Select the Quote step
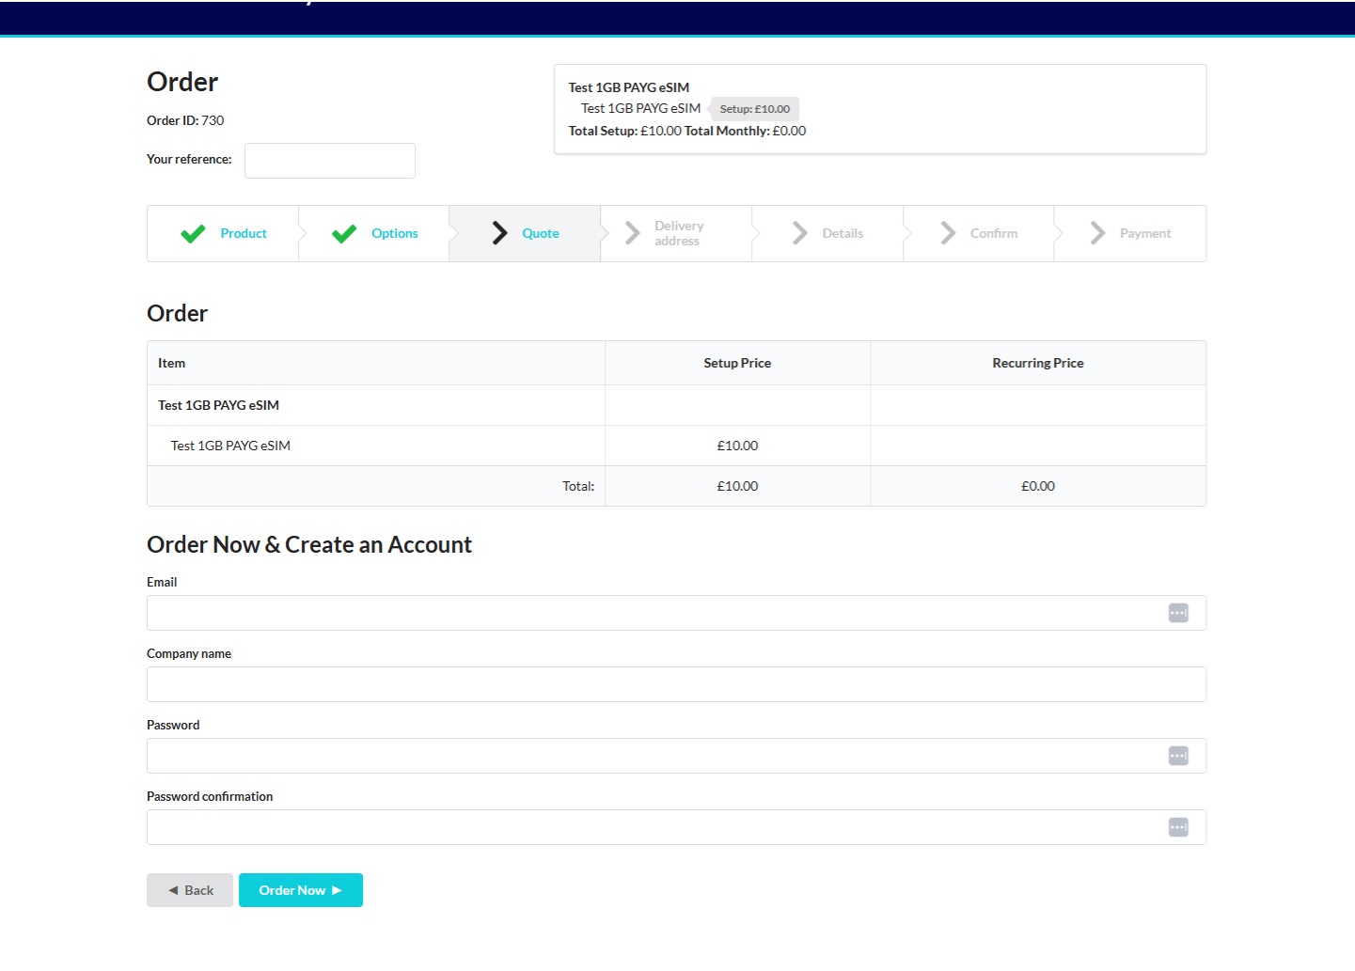1355x971 pixels. pyautogui.click(x=525, y=233)
